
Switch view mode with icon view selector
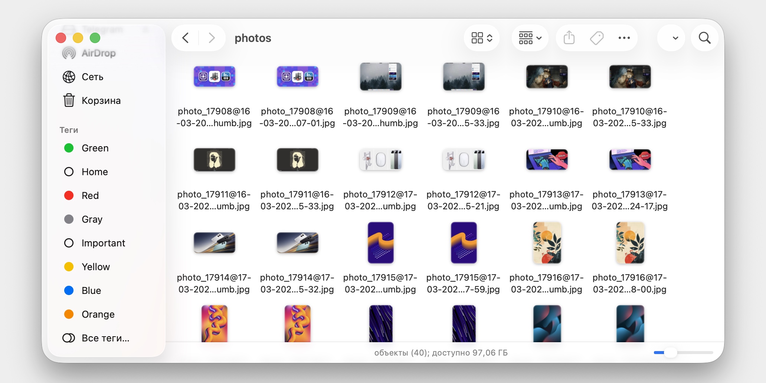coord(481,38)
